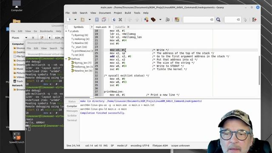Open the build options dropdown arrow

click(160, 20)
